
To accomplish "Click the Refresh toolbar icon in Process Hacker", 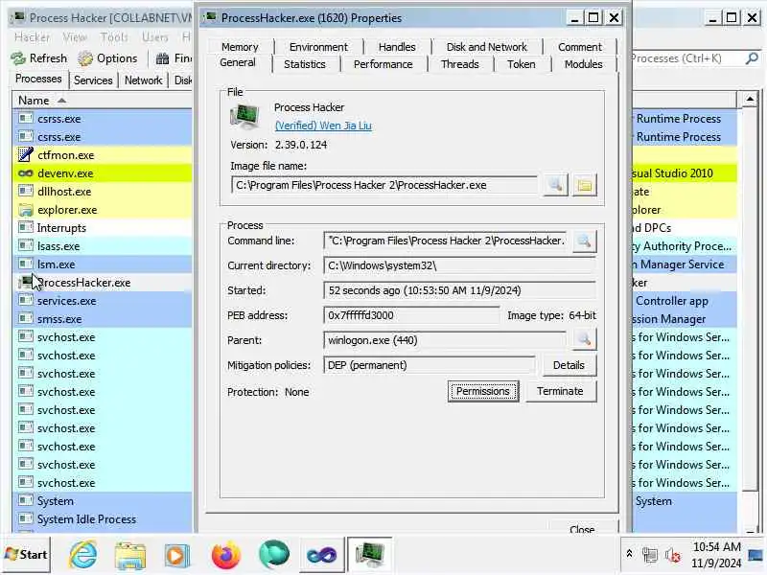I will pos(18,58).
